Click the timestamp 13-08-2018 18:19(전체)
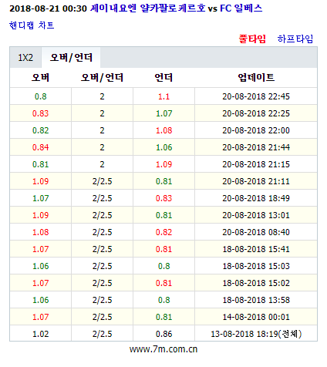 (256, 334)
